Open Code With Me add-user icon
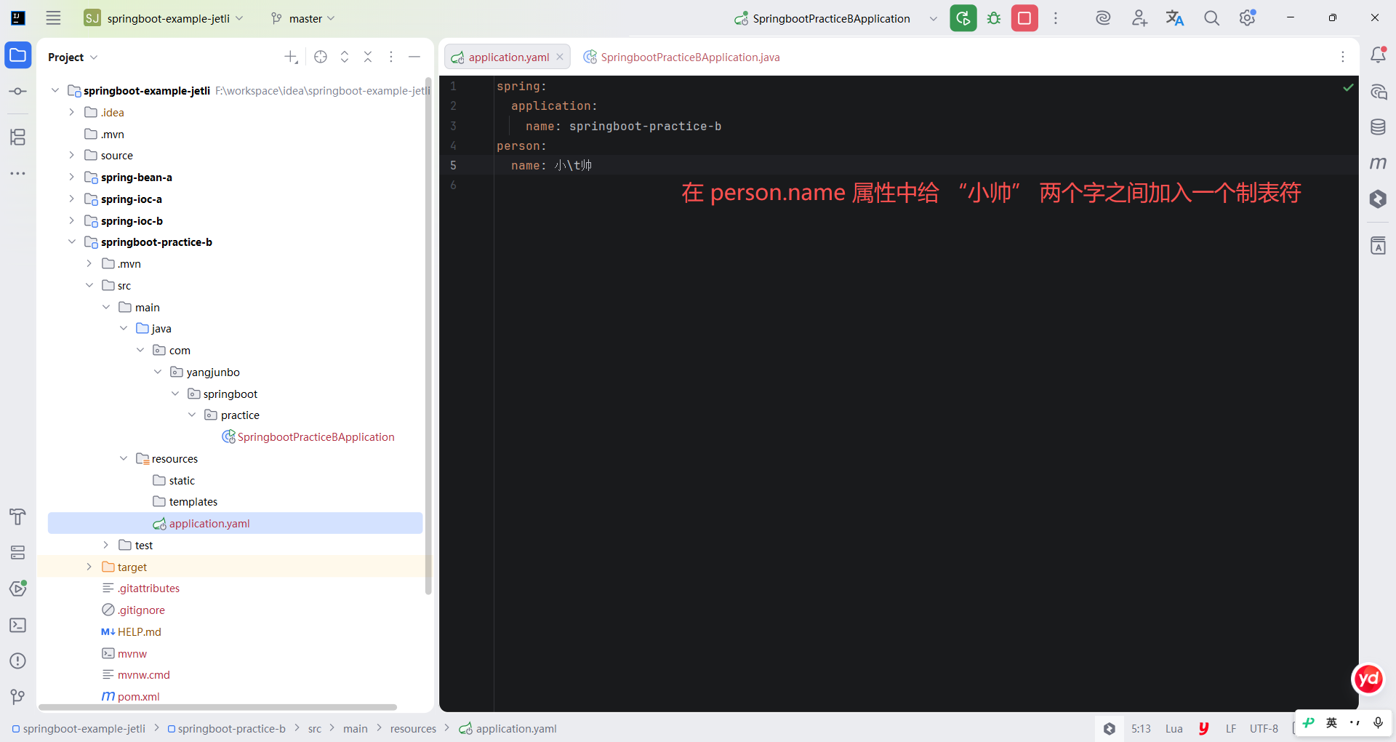Viewport: 1396px width, 742px height. (x=1139, y=18)
